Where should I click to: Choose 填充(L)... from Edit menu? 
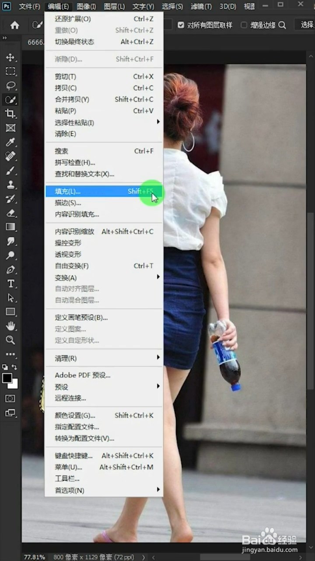coord(104,192)
